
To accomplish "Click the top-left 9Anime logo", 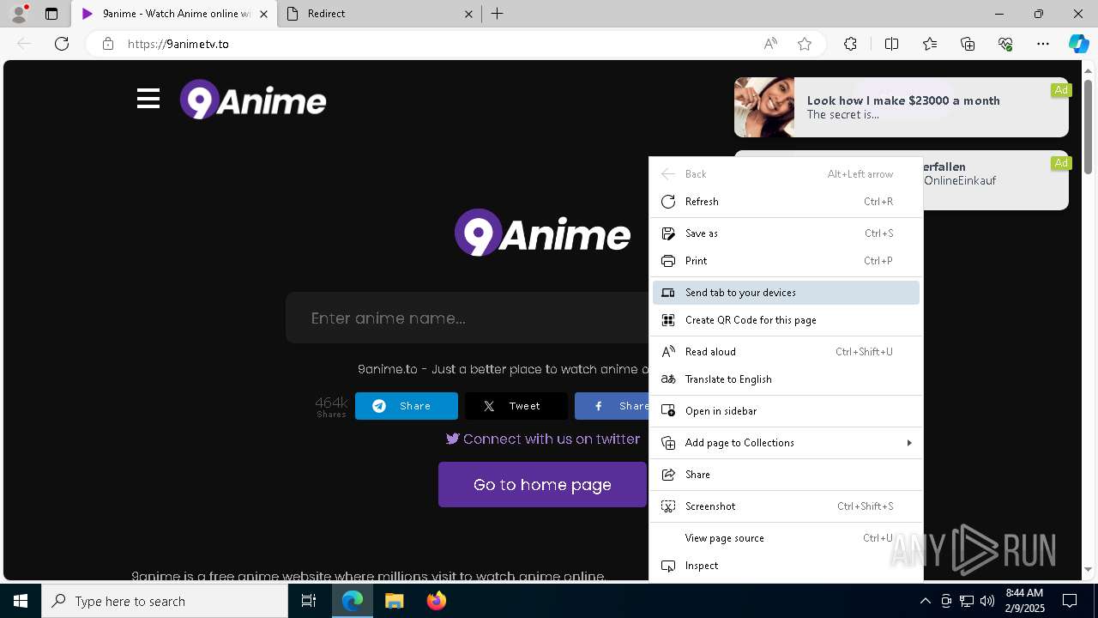I will tap(253, 100).
